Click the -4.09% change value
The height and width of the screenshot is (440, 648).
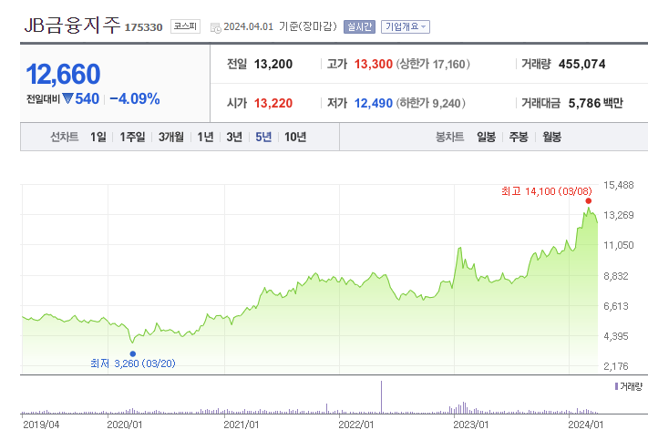pos(135,98)
